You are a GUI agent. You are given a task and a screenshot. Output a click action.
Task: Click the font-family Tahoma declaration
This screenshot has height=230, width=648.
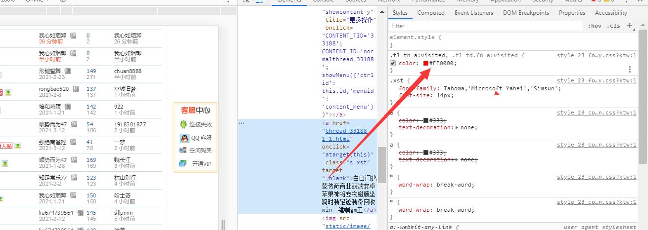[x=480, y=88]
